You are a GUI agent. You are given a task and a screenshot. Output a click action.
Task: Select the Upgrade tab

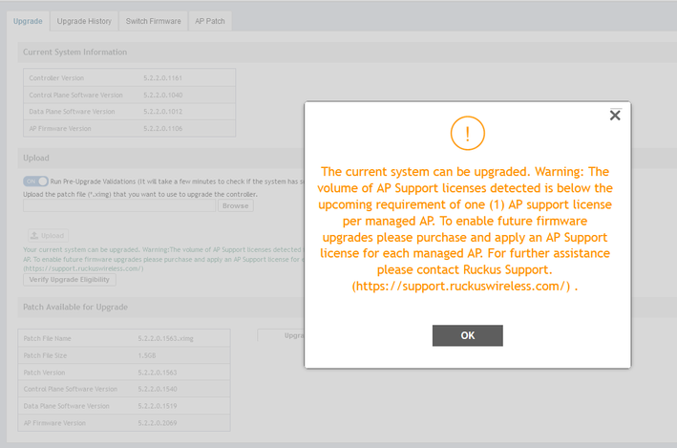tap(28, 21)
